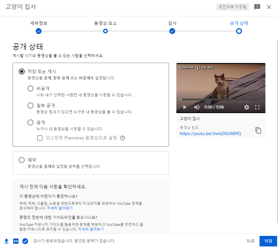The height and width of the screenshot is (247, 278).
Task: Click the '공개 상태' heading text
Action: tap(28, 47)
